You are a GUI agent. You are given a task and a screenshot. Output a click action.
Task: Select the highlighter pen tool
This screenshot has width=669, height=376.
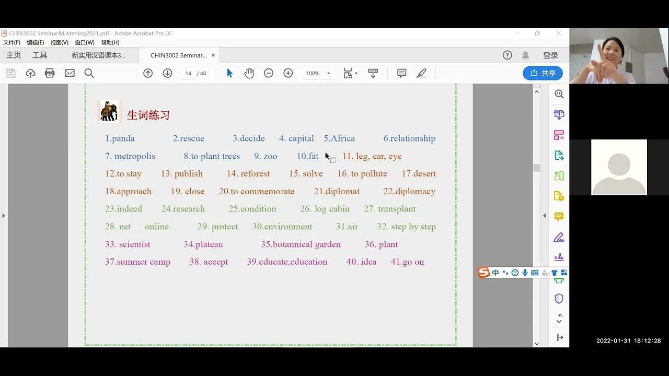click(x=421, y=73)
